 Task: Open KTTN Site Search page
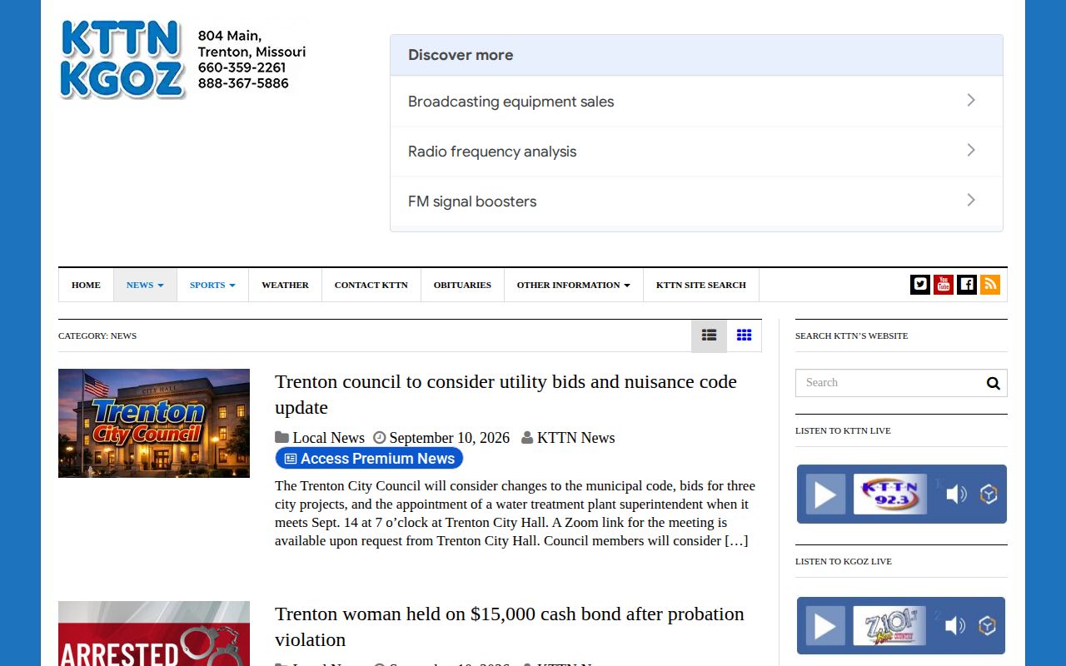click(701, 285)
